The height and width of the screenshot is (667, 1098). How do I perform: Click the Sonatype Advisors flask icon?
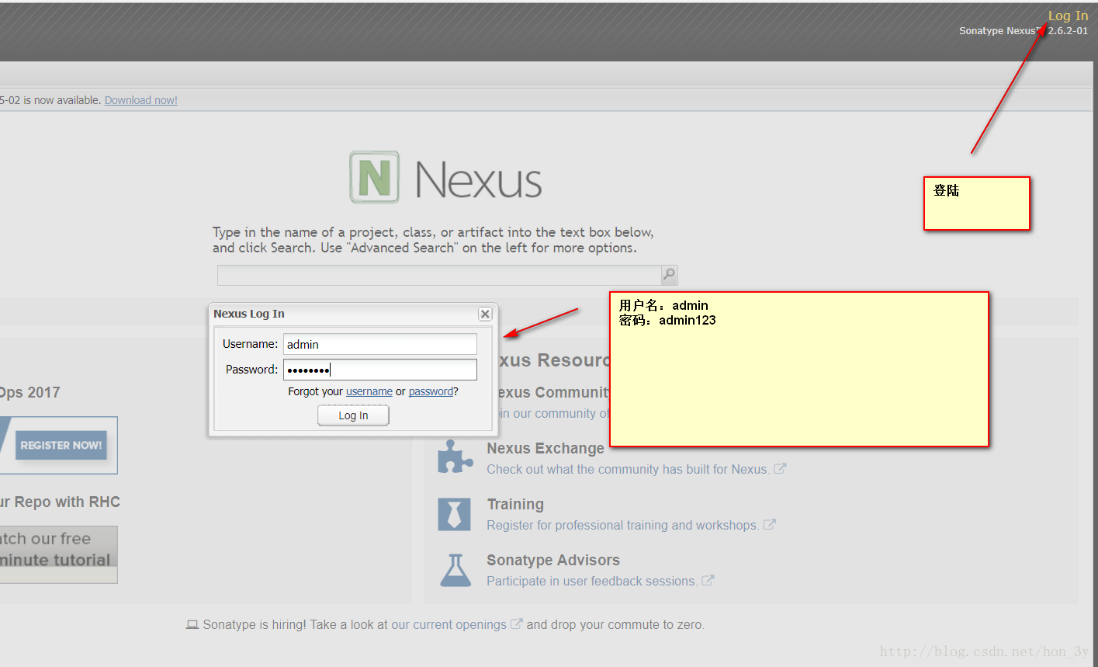click(455, 570)
